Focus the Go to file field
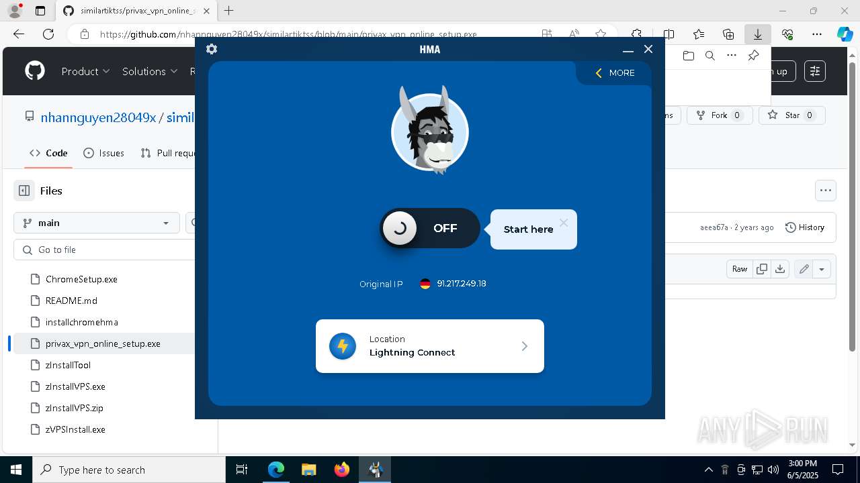The width and height of the screenshot is (860, 483). click(104, 250)
